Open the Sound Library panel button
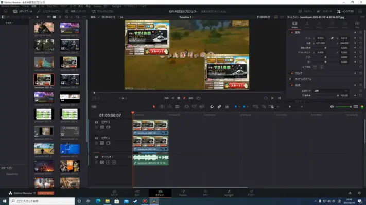 pyautogui.click(x=102, y=11)
